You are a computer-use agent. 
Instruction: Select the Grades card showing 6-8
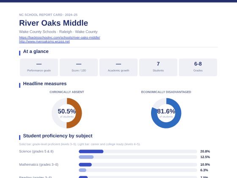[x=198, y=67]
